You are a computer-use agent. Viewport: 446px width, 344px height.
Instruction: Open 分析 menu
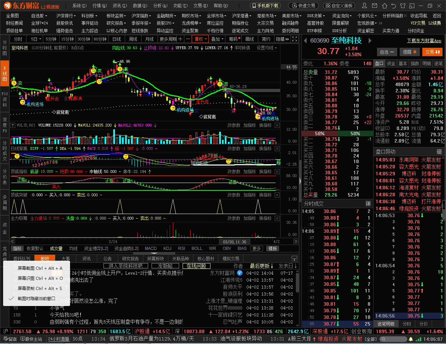(x=160, y=6)
